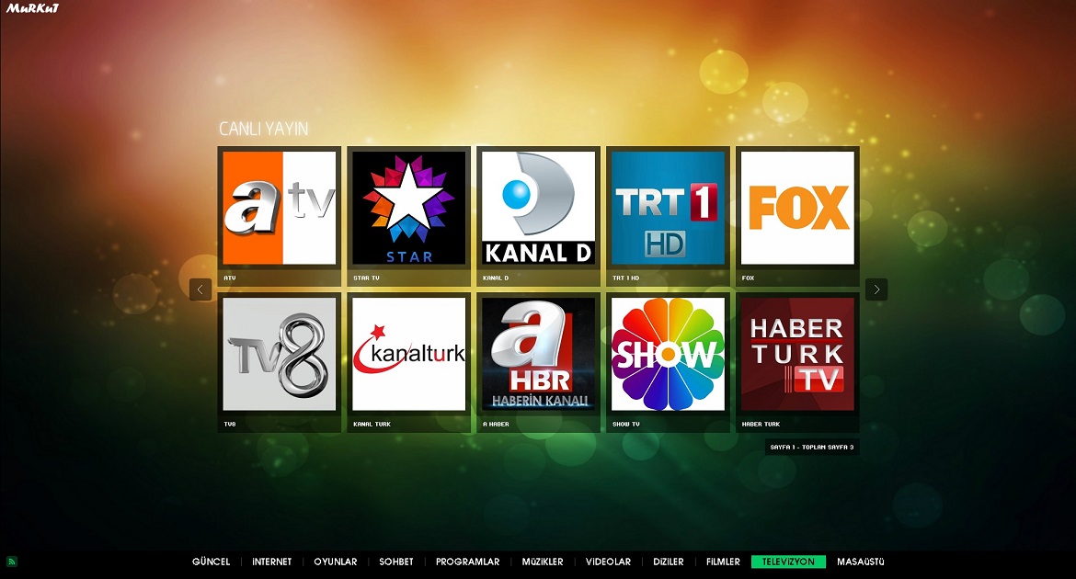Viewport: 1076px width, 579px height.
Task: Switch to the OYUNLAR menu
Action: pyautogui.click(x=336, y=562)
